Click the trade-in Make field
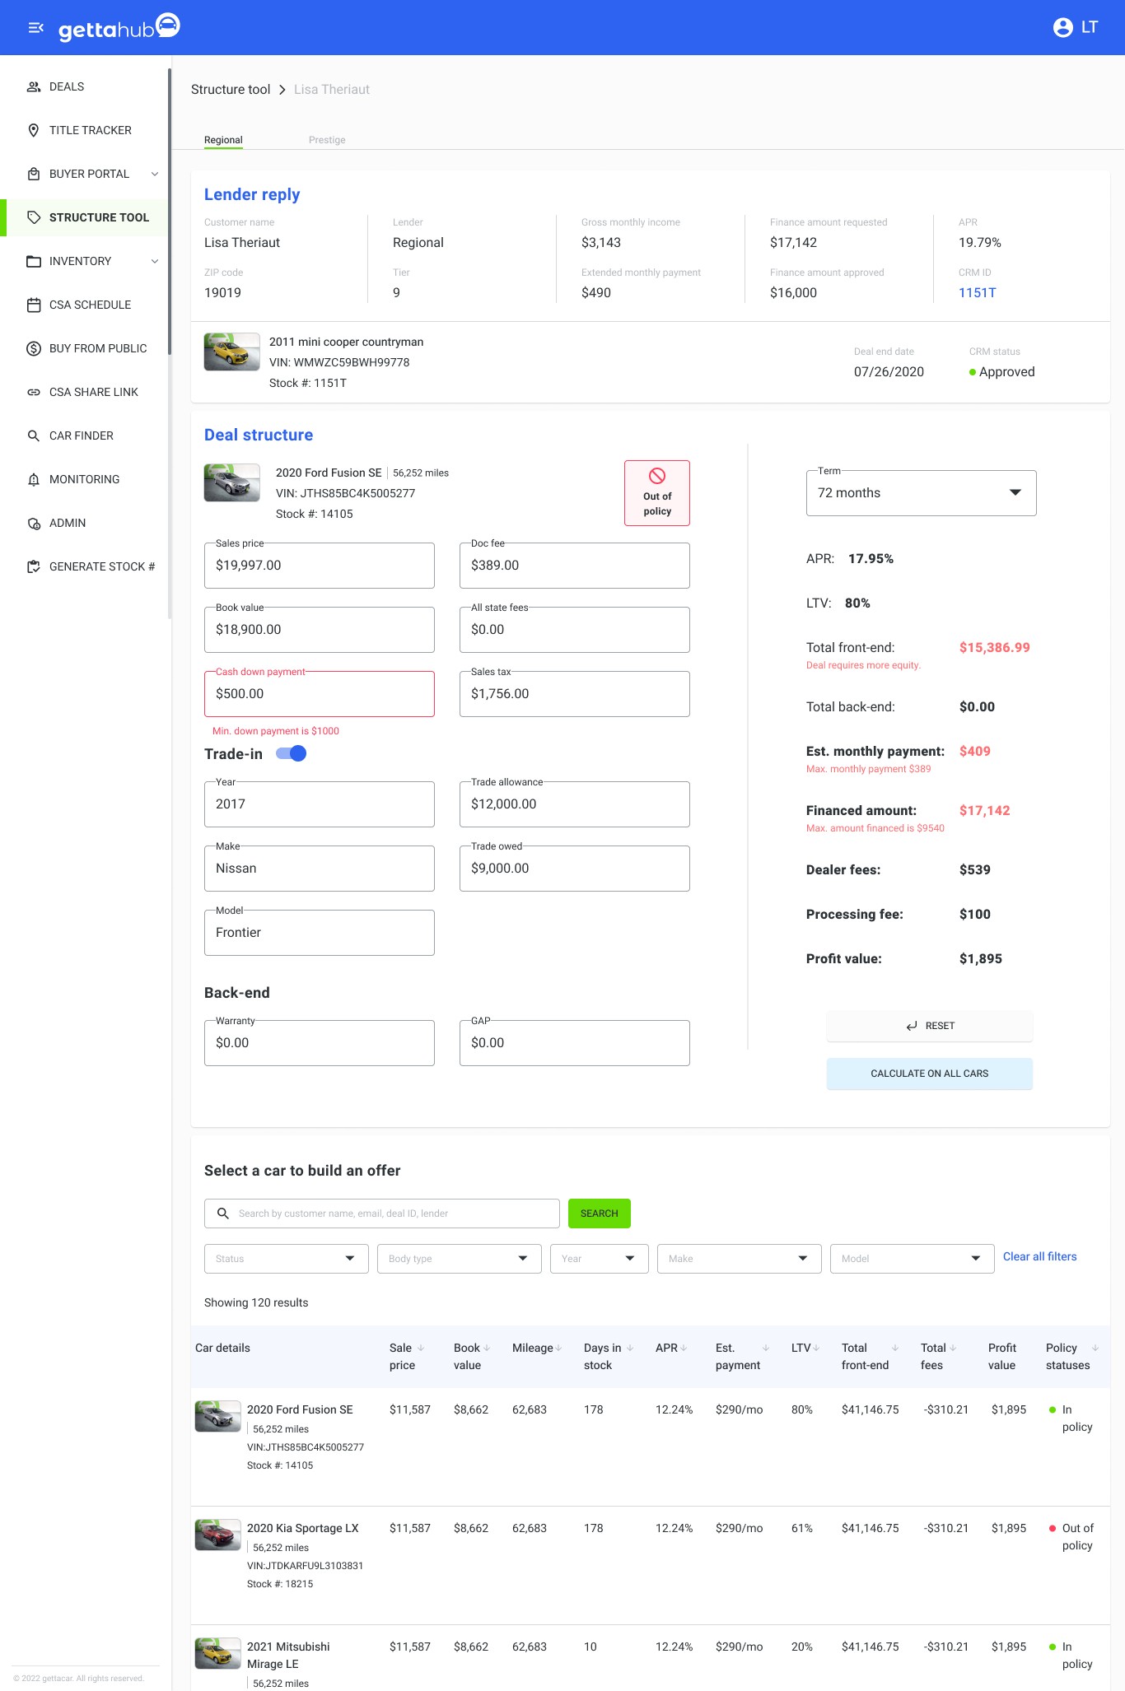The width and height of the screenshot is (1125, 1691). (320, 869)
